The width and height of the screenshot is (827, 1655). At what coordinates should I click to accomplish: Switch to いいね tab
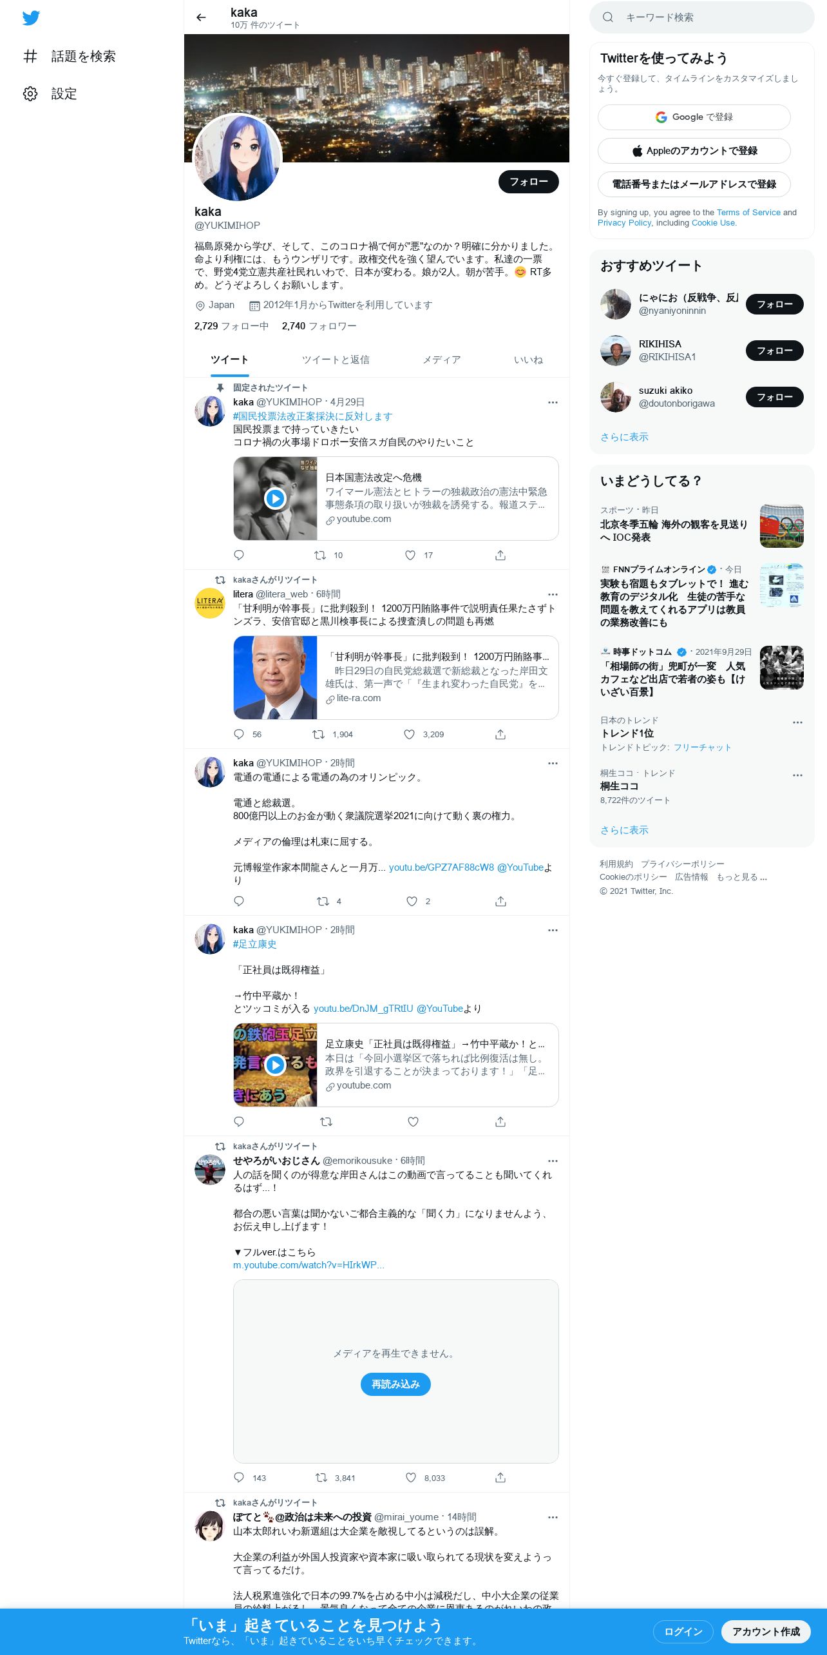[528, 360]
